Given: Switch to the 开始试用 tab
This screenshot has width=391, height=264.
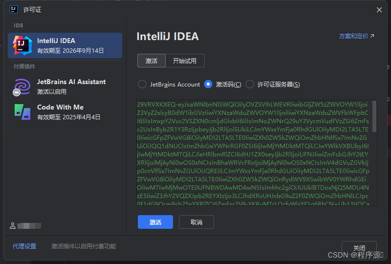Looking at the screenshot, I should (x=185, y=61).
